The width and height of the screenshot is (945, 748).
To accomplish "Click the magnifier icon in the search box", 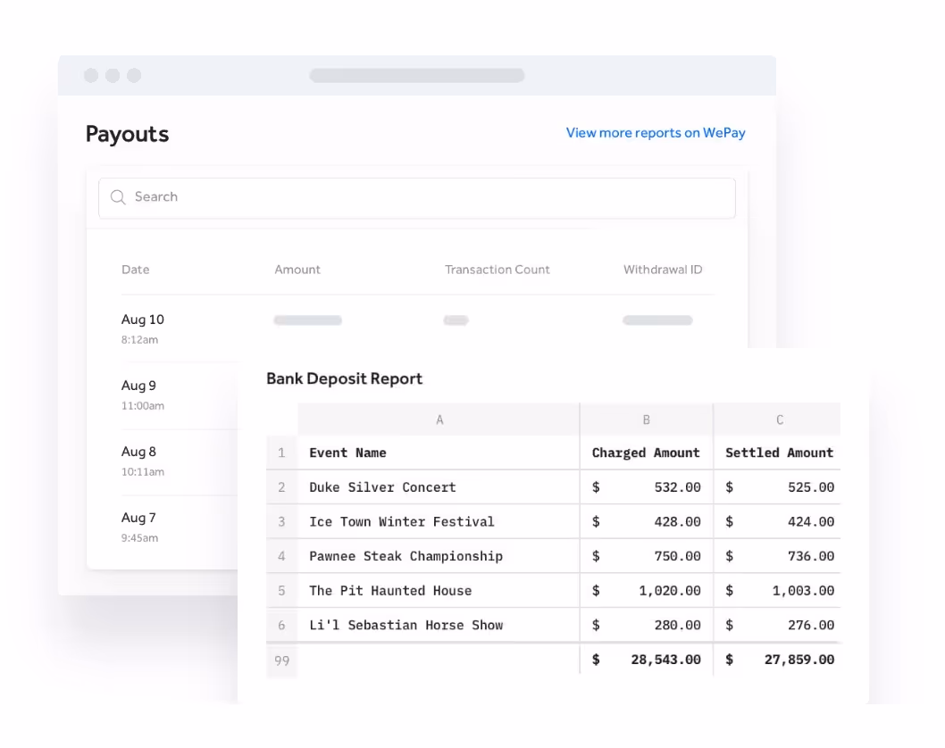I will click(118, 197).
